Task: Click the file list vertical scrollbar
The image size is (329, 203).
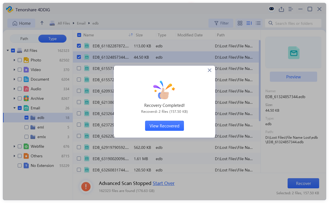Action: click(259, 80)
